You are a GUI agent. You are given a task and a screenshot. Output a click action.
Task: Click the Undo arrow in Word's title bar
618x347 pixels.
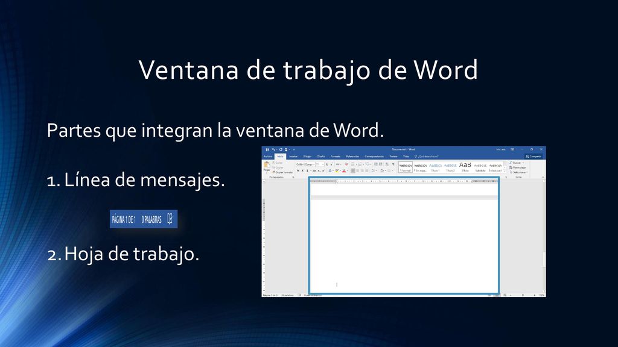click(x=273, y=149)
